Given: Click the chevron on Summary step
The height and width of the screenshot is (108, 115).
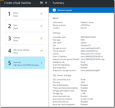Looking at the screenshot, I should [42, 63].
